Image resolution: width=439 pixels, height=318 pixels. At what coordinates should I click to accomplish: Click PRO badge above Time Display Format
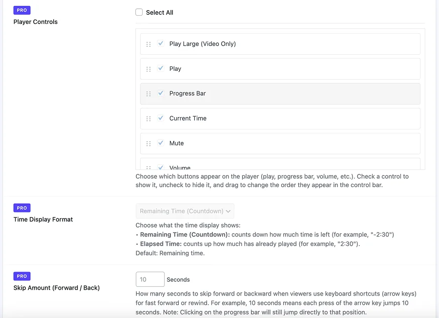pos(22,208)
